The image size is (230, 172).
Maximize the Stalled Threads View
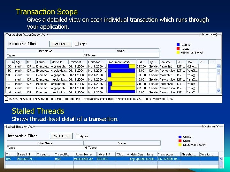(x=211, y=126)
